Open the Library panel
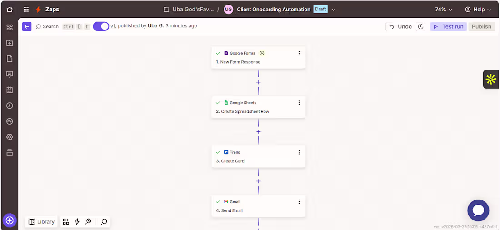This screenshot has height=230, width=500. click(x=41, y=222)
